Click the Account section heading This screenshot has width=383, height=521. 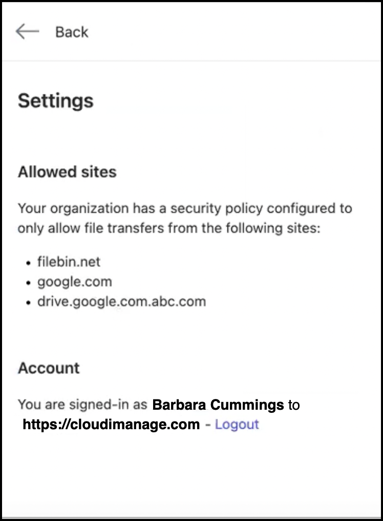point(49,368)
